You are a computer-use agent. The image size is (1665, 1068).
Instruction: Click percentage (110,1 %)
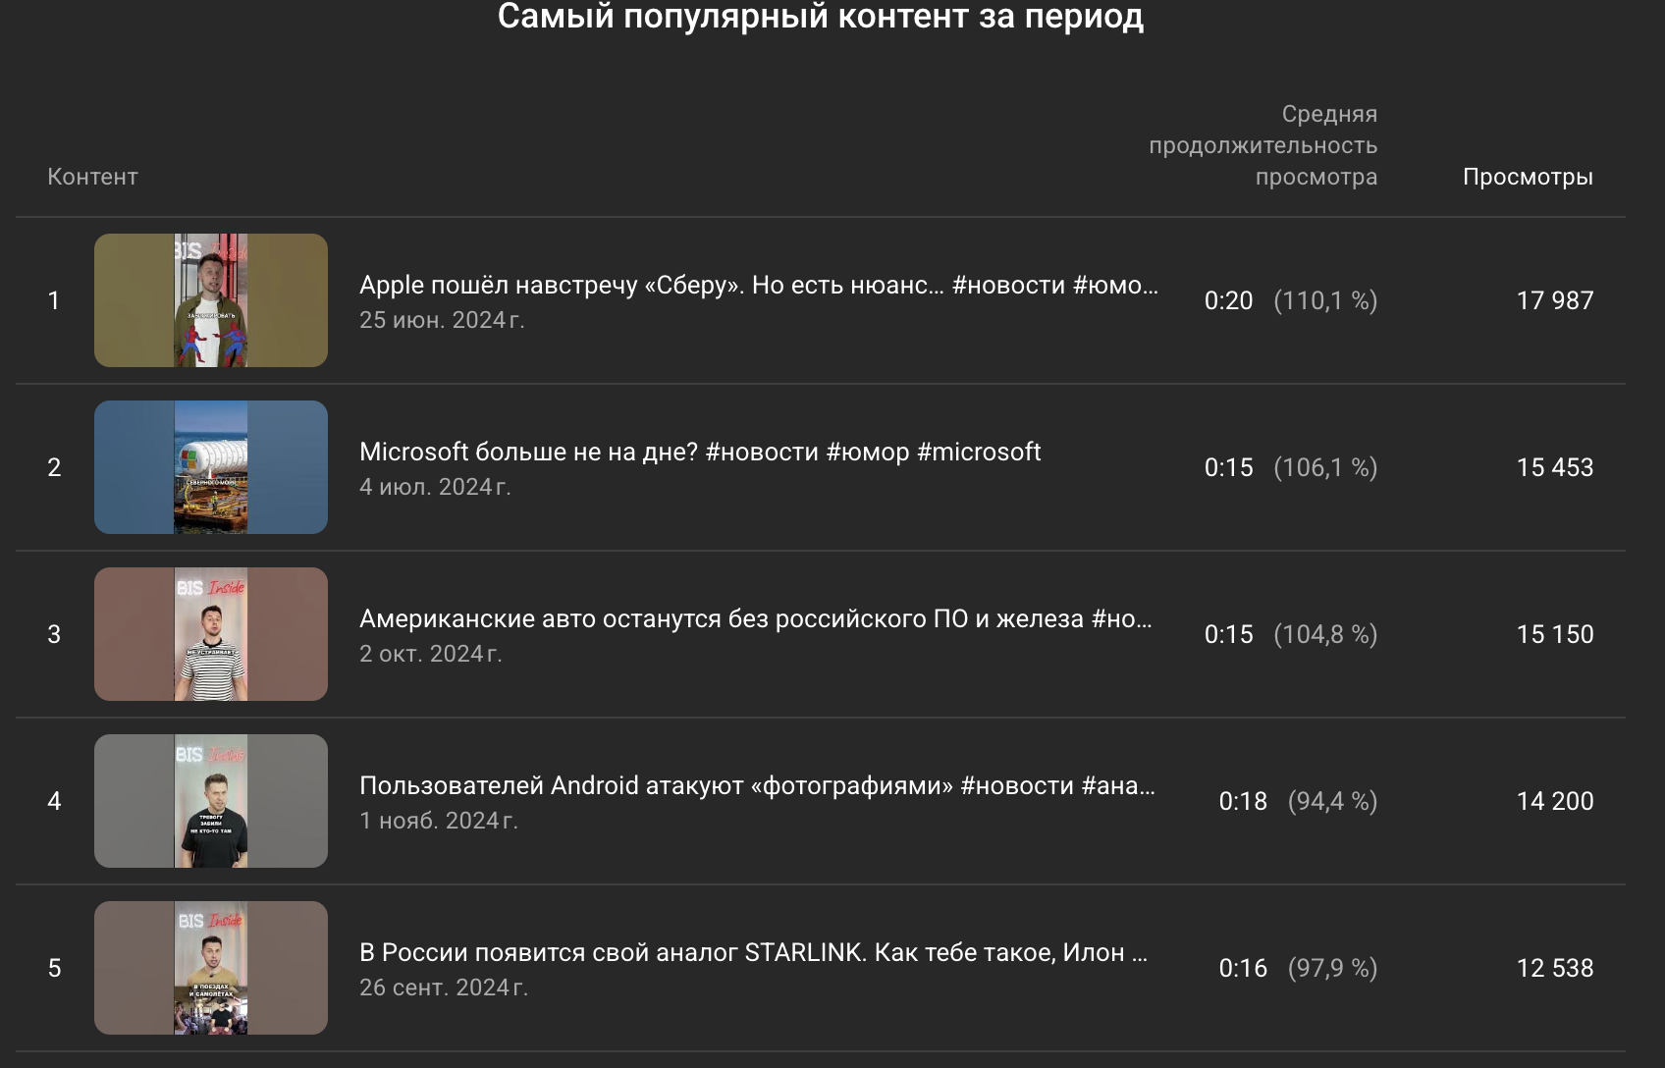[1325, 300]
